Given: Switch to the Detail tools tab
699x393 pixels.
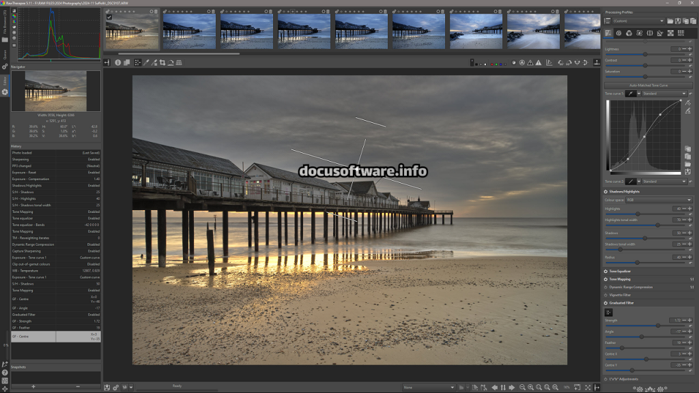Looking at the screenshot, I should [618, 33].
